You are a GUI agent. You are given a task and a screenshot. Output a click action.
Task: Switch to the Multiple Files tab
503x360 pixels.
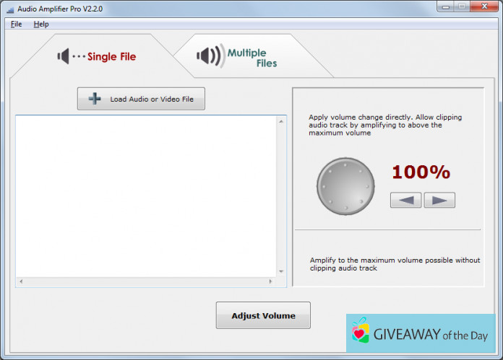[x=247, y=57]
